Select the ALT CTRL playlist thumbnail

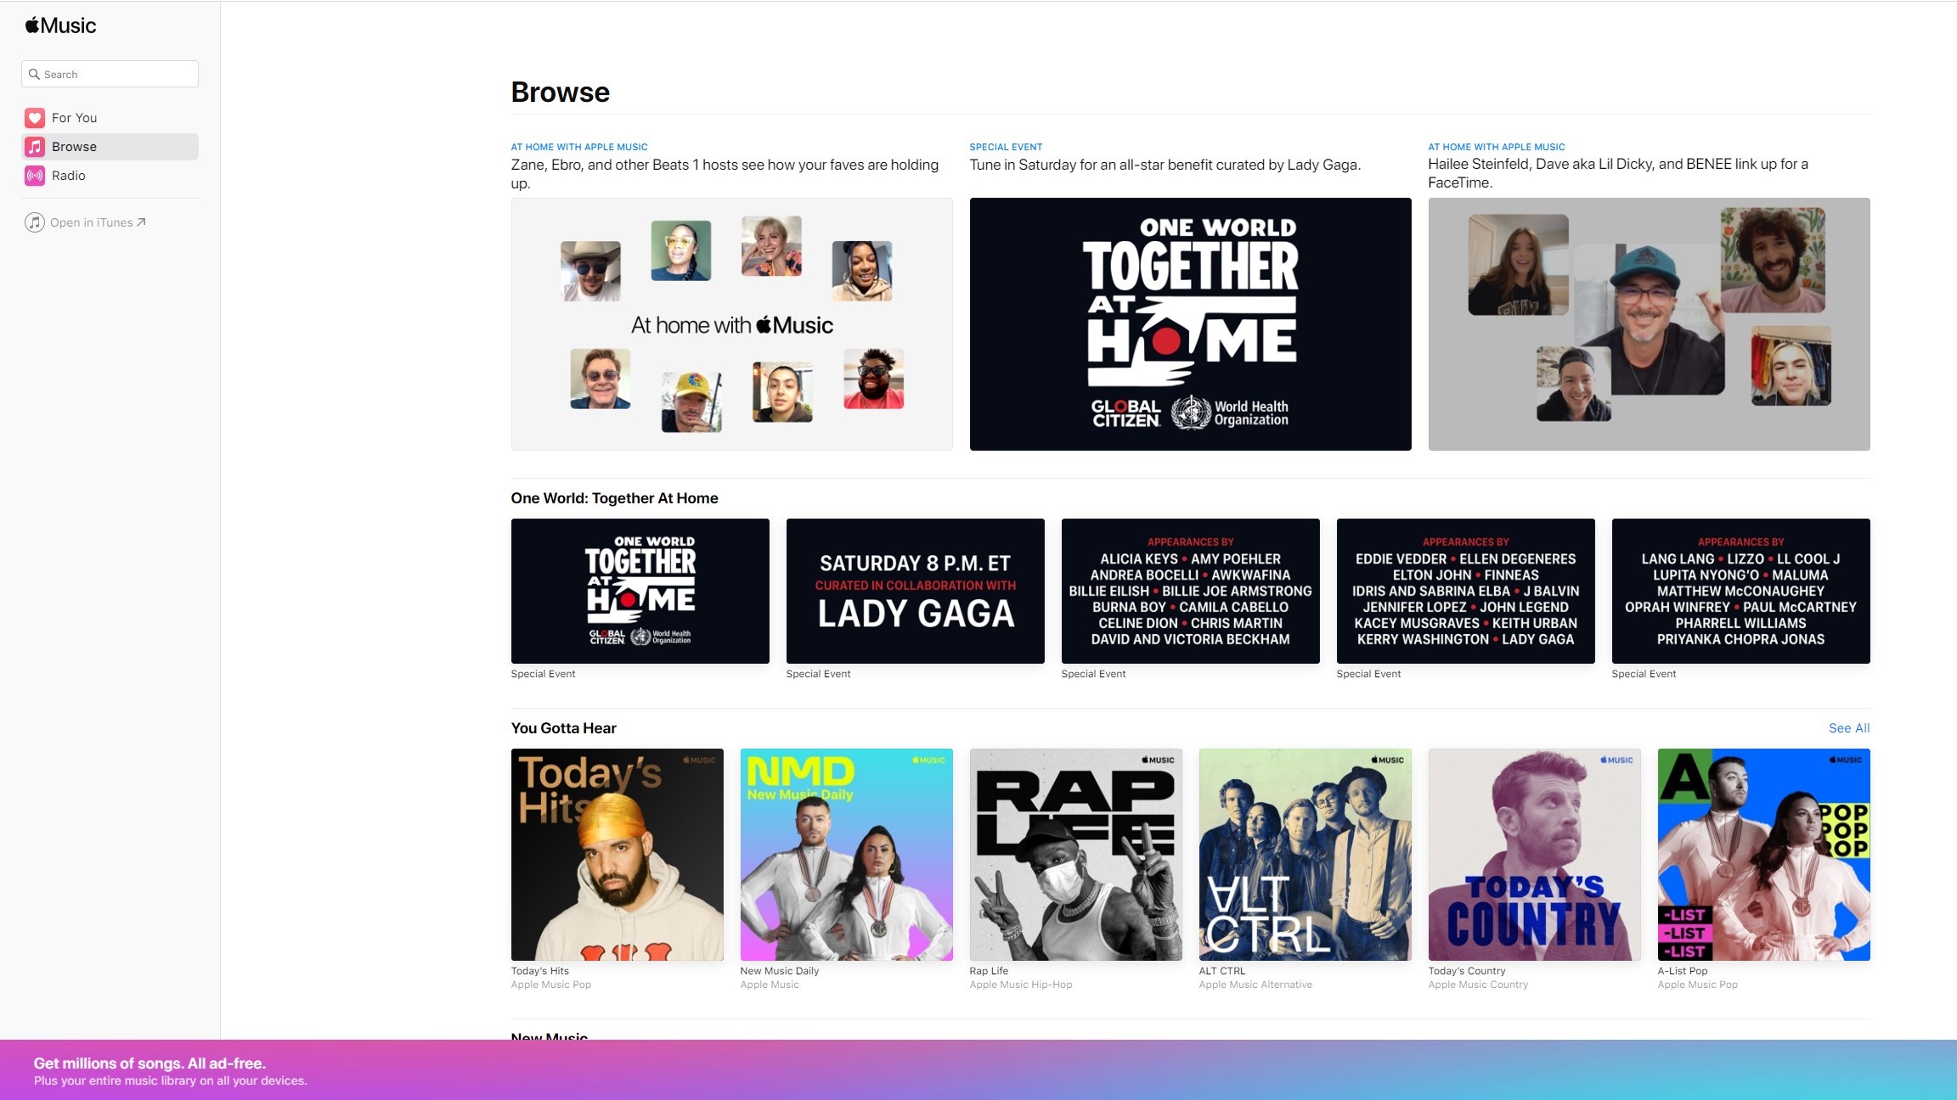pyautogui.click(x=1306, y=854)
